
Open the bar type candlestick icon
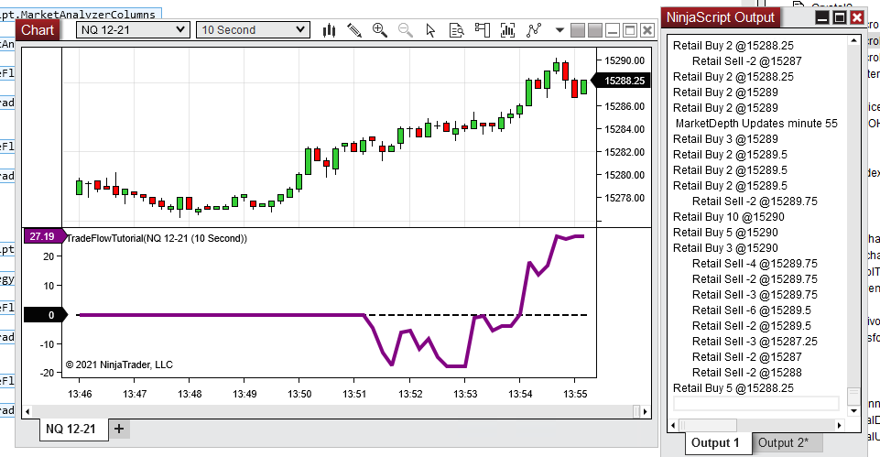point(330,30)
